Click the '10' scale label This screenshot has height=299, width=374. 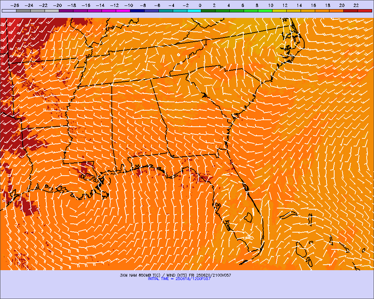tap(271, 5)
